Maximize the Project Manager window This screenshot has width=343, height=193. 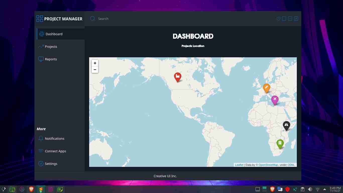[x=284, y=19]
